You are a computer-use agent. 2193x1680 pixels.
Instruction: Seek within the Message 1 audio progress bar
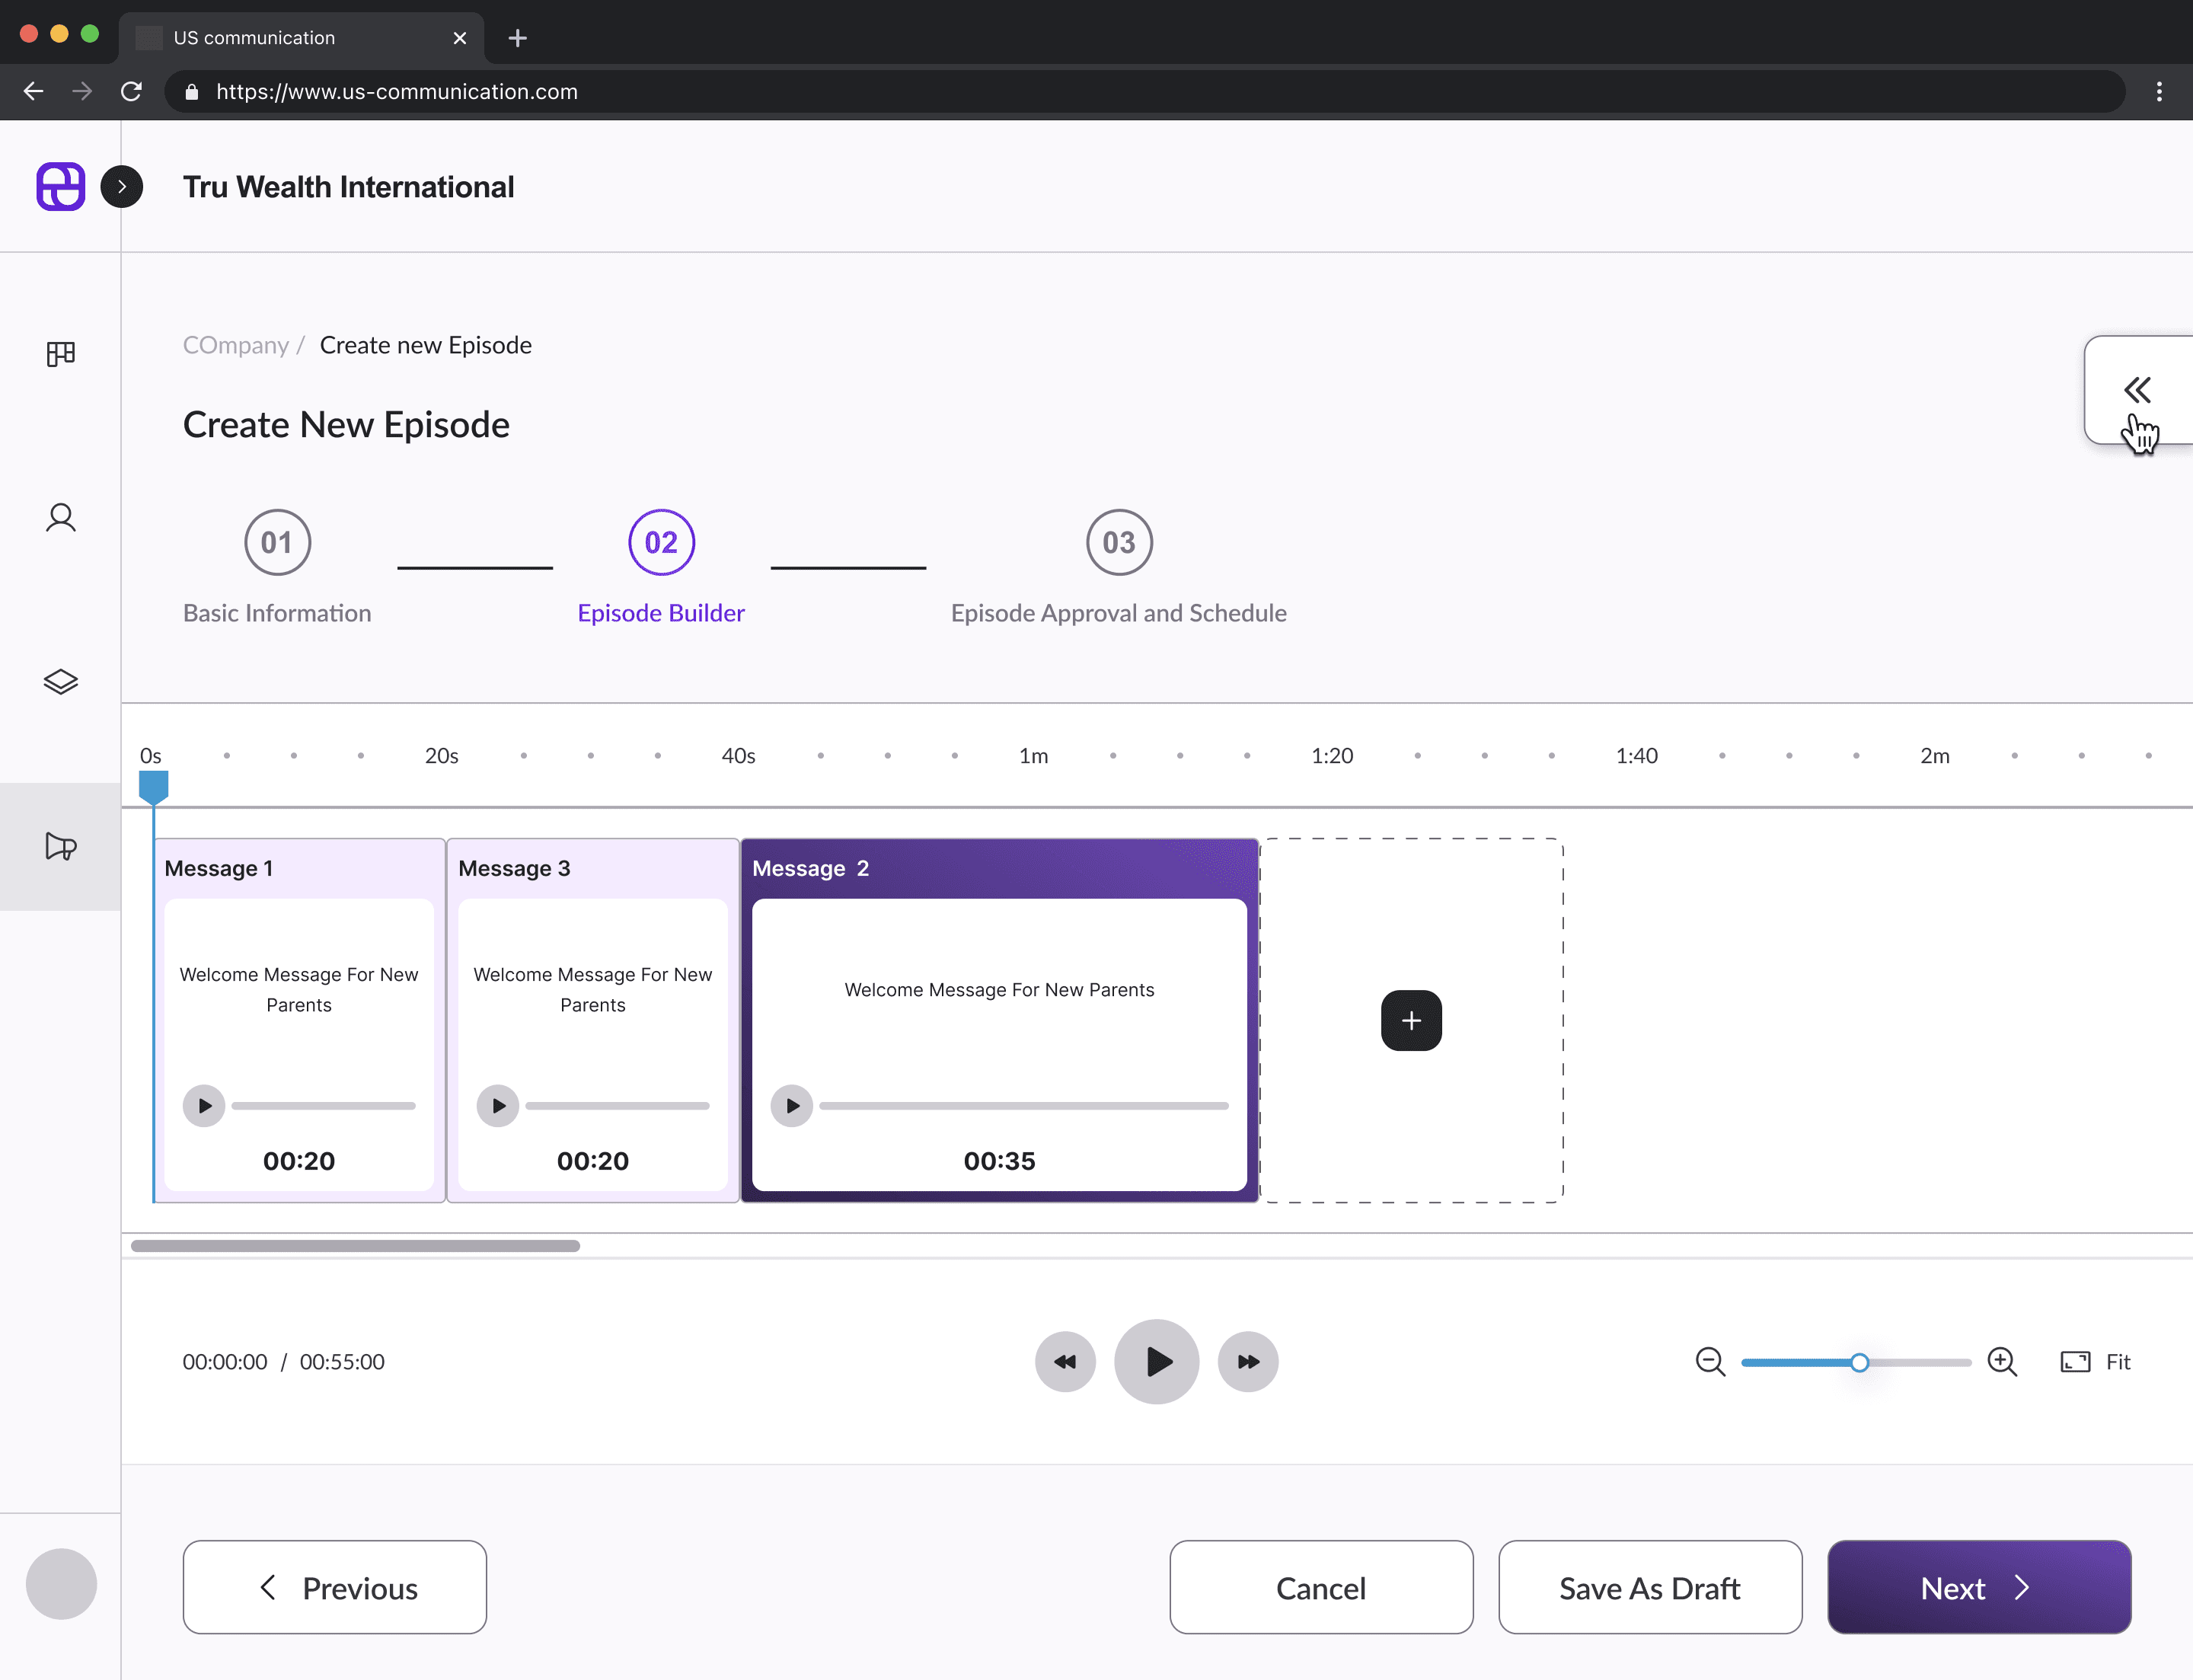[324, 1106]
